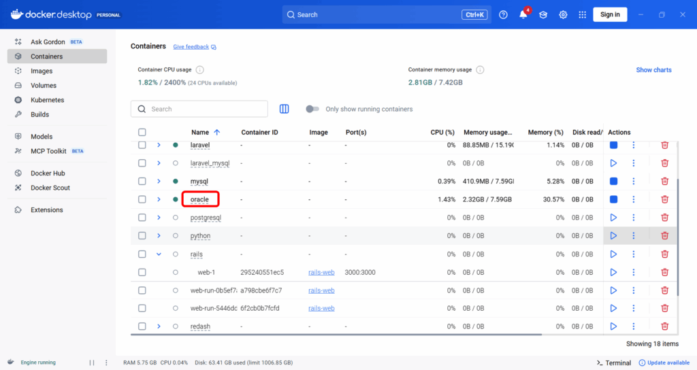Focus the container search field
Image resolution: width=697 pixels, height=370 pixels.
tap(204, 109)
